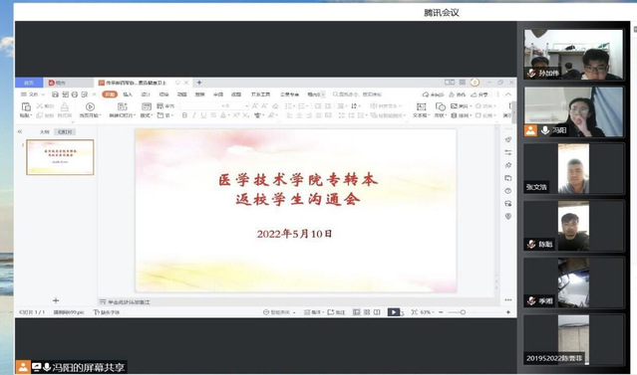Toggle Italic formatting button
Screen dimensions: 637x375
click(x=194, y=115)
